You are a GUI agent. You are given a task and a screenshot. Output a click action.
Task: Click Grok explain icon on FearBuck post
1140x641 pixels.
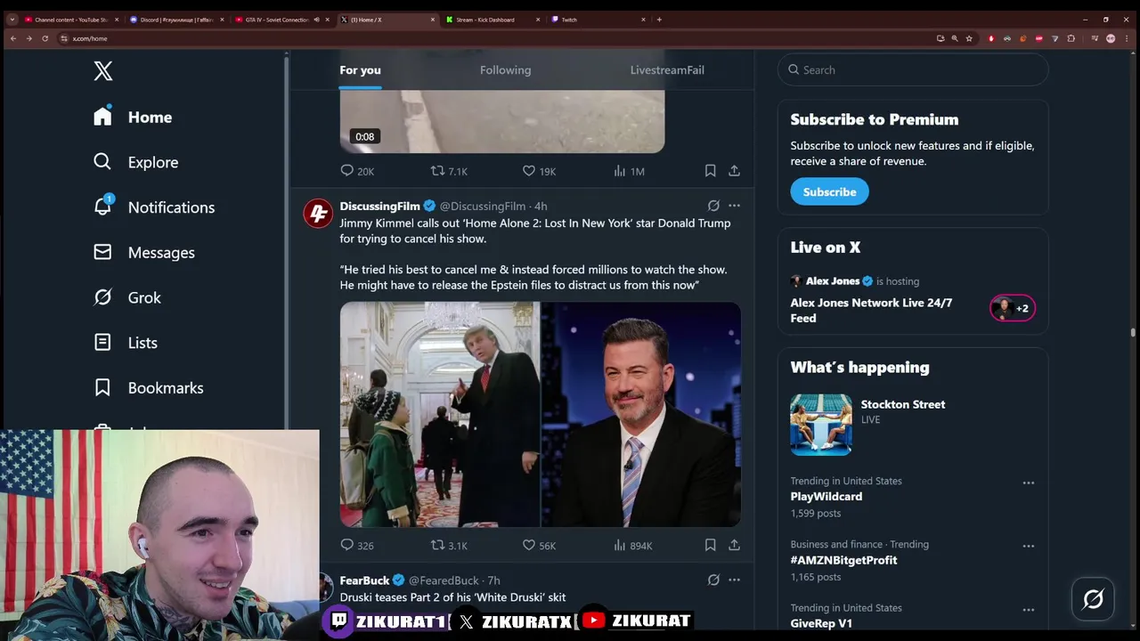pyautogui.click(x=713, y=580)
